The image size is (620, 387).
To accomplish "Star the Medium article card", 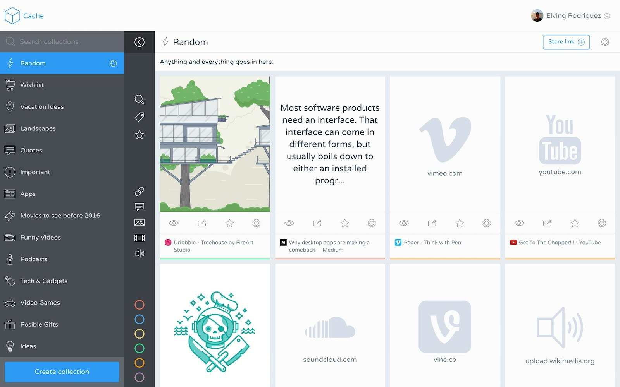I will pos(344,223).
